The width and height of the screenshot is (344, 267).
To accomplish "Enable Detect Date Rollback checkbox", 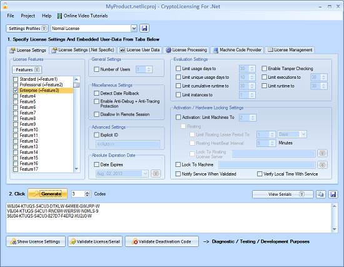I will [96, 93].
